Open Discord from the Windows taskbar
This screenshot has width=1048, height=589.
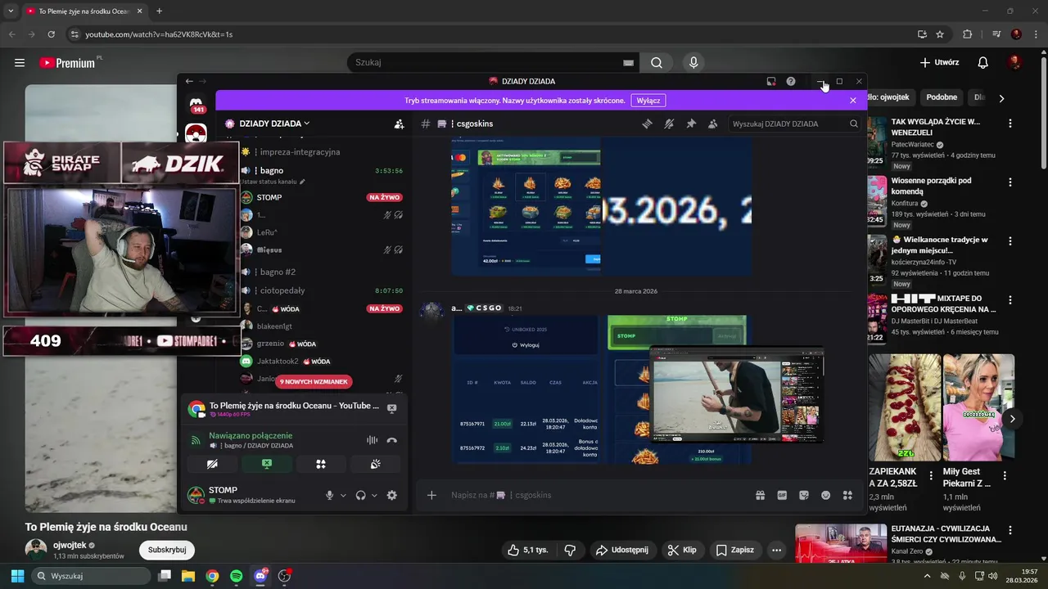(x=260, y=576)
